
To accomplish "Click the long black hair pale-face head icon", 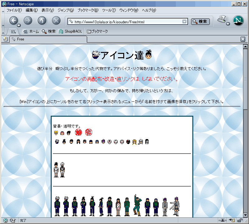I will click(147, 142).
